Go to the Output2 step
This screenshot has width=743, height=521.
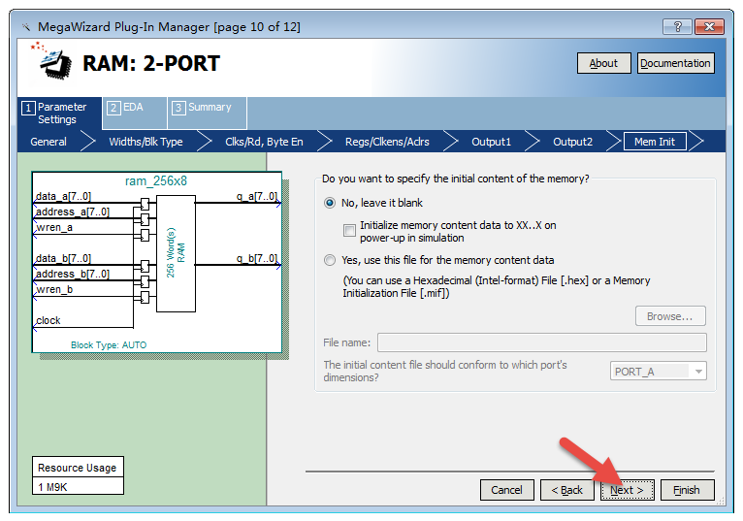[x=572, y=142]
